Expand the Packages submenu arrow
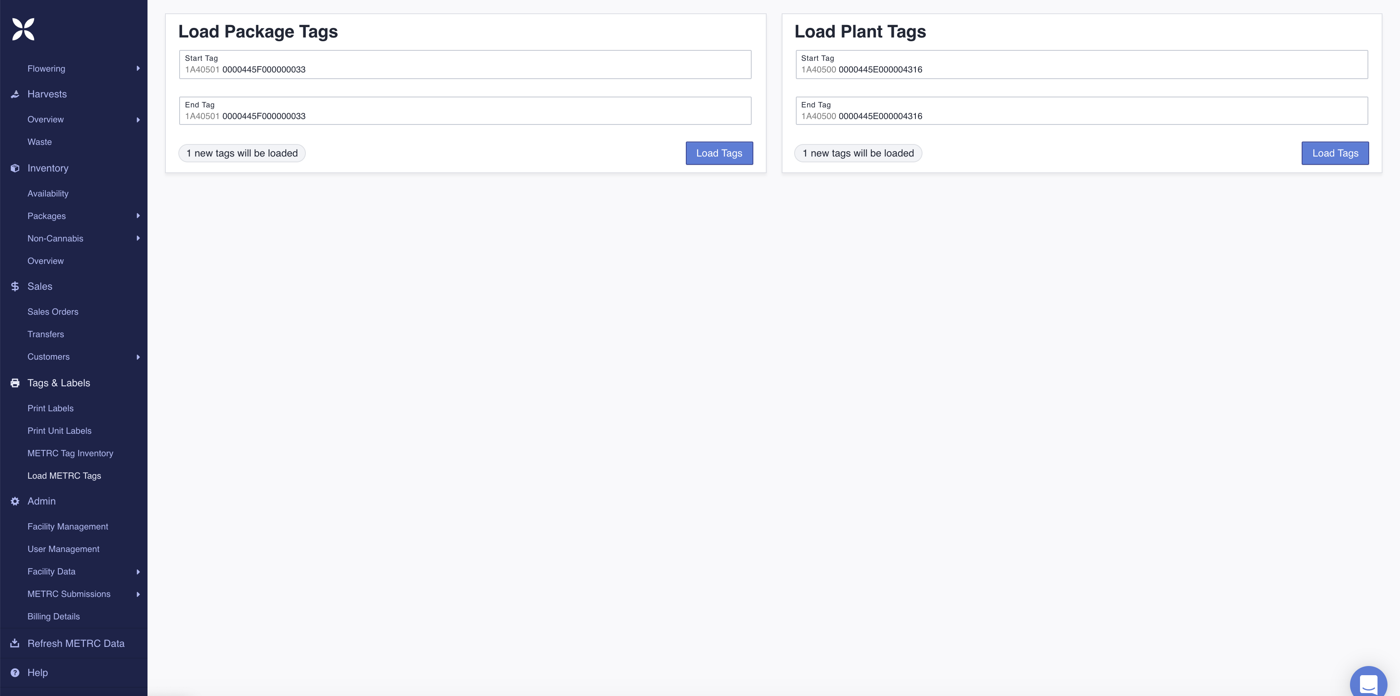This screenshot has height=696, width=1400. click(x=138, y=216)
